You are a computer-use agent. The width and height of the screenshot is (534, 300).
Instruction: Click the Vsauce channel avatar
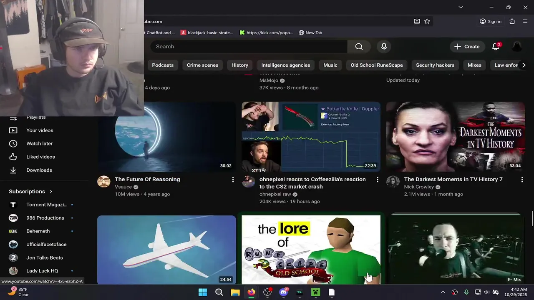104,182
